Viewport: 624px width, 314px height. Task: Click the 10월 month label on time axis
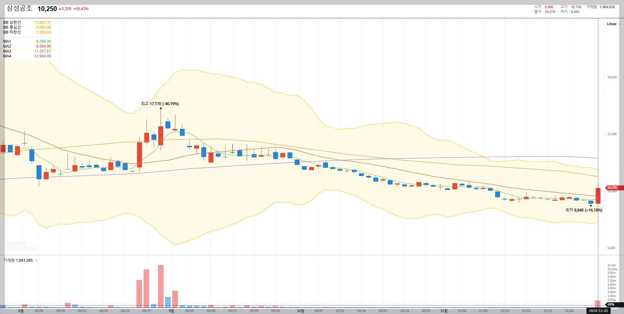coord(301,311)
